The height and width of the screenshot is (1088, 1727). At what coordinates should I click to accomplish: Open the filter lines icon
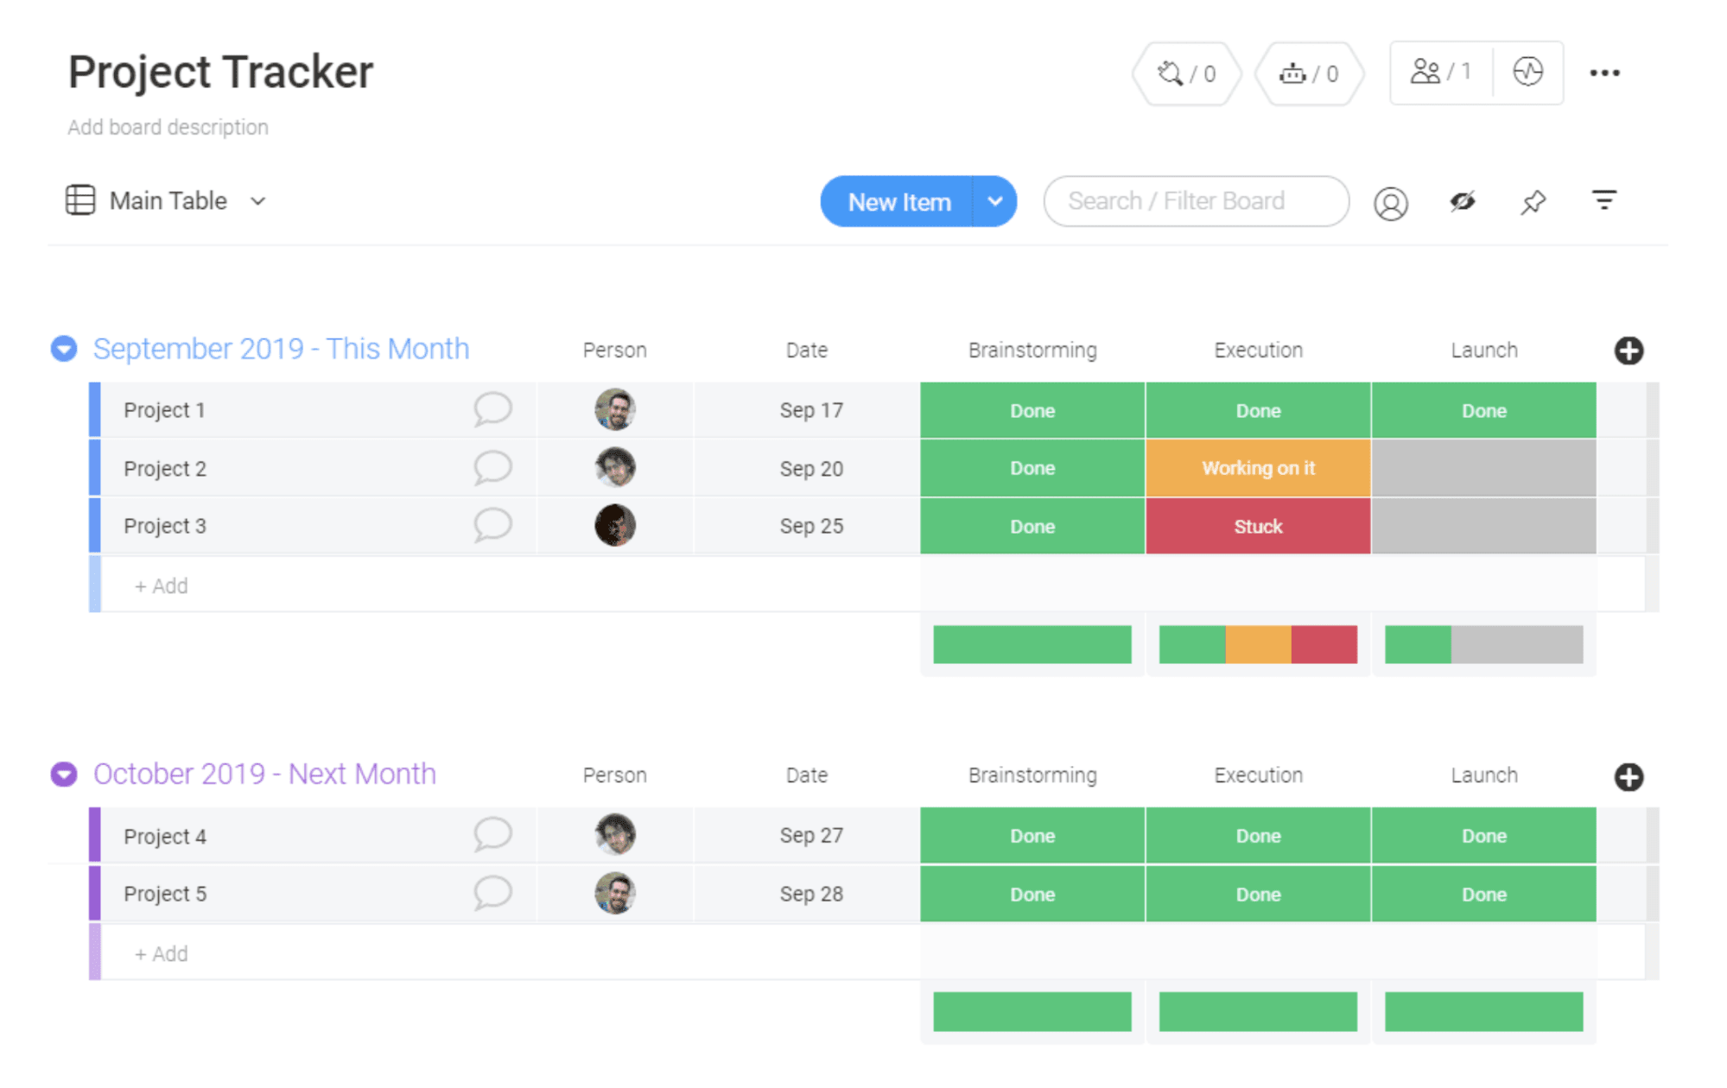(x=1603, y=201)
